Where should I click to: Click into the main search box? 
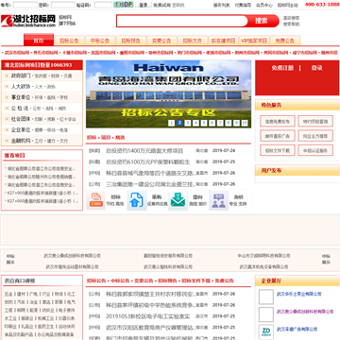[x=182, y=21]
